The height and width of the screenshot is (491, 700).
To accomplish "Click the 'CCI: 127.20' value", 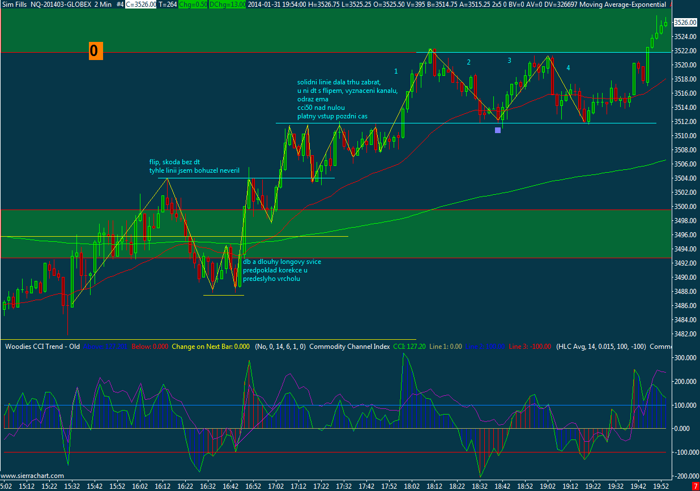I will [409, 346].
